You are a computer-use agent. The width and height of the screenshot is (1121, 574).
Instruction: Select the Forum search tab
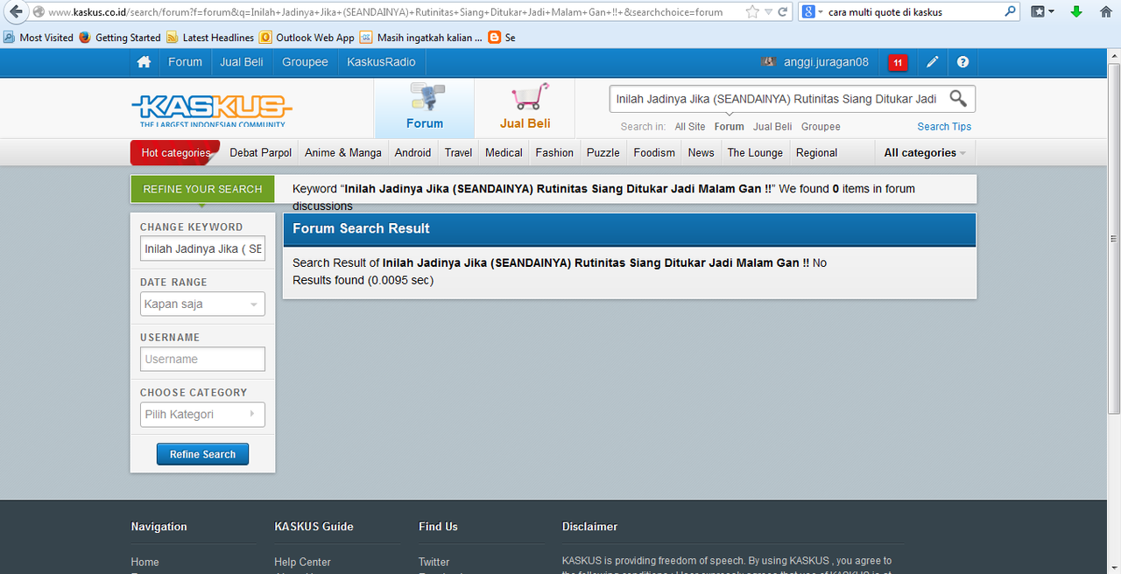tap(425, 108)
